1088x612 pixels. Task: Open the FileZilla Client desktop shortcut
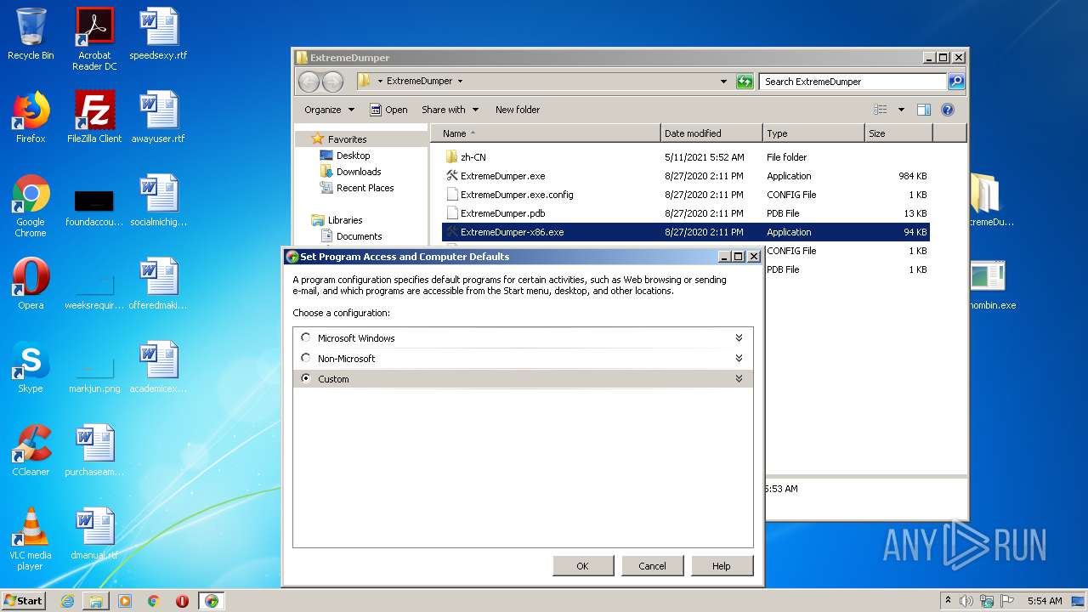pos(94,117)
